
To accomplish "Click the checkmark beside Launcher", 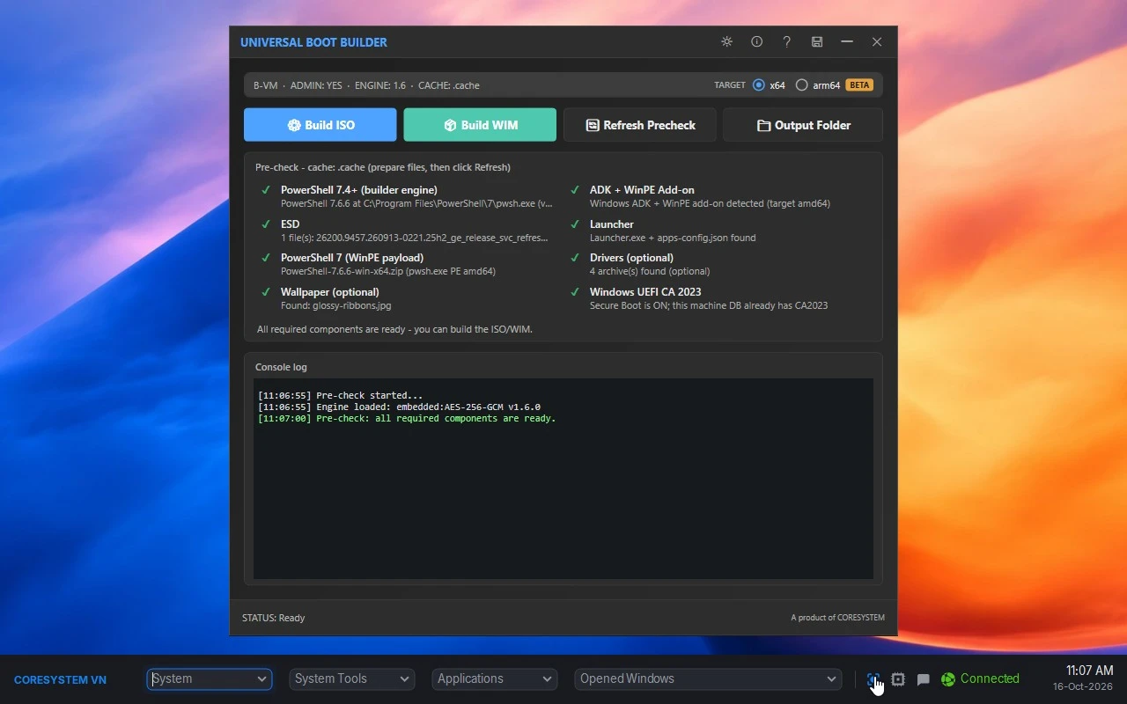I will click(574, 224).
